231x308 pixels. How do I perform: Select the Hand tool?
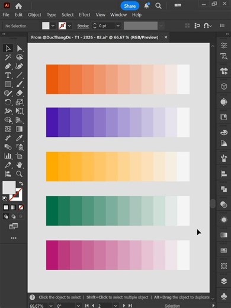(20, 165)
